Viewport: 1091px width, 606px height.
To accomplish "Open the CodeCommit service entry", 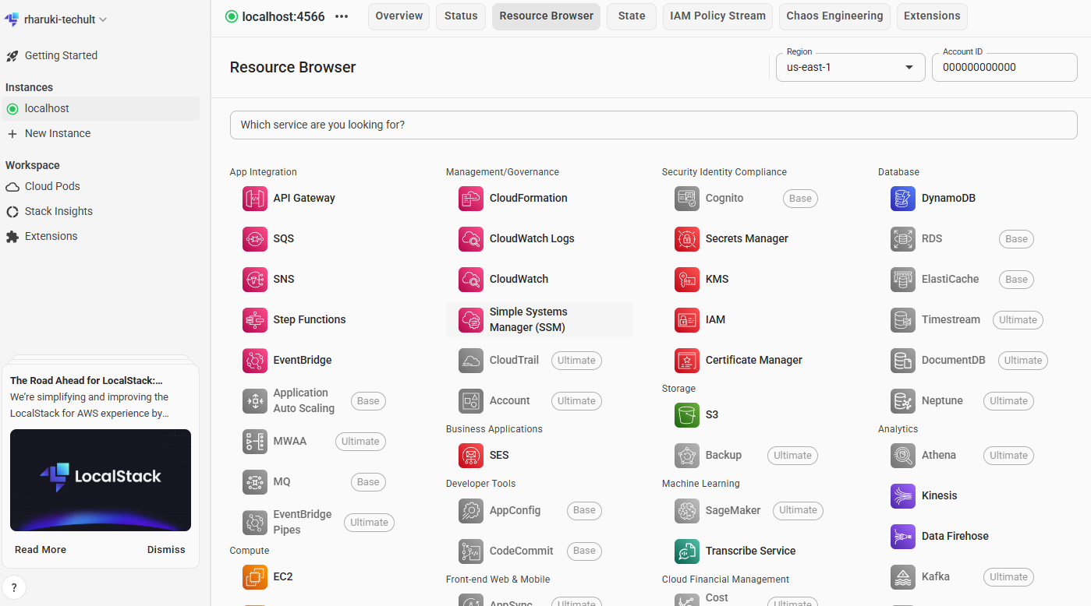I will [x=522, y=551].
